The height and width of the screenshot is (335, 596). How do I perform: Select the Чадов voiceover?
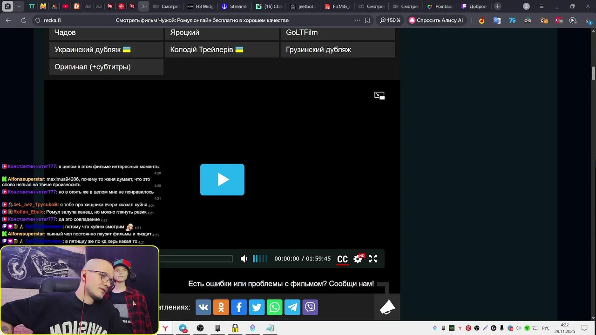[106, 33]
